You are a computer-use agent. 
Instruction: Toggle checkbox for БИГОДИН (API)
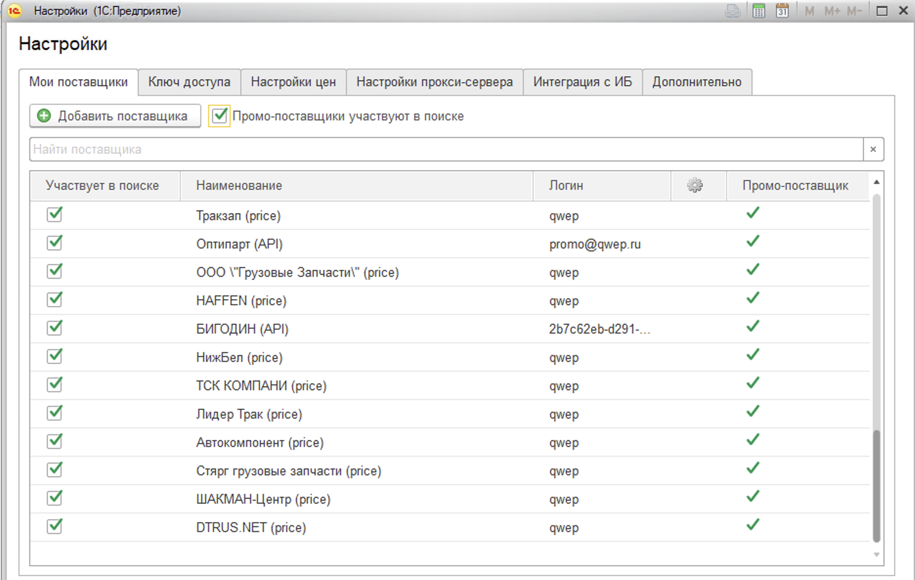55,328
